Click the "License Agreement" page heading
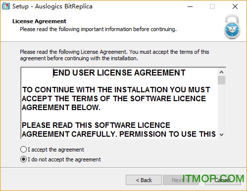Image resolution: width=247 pixels, height=191 pixels. (x=39, y=21)
